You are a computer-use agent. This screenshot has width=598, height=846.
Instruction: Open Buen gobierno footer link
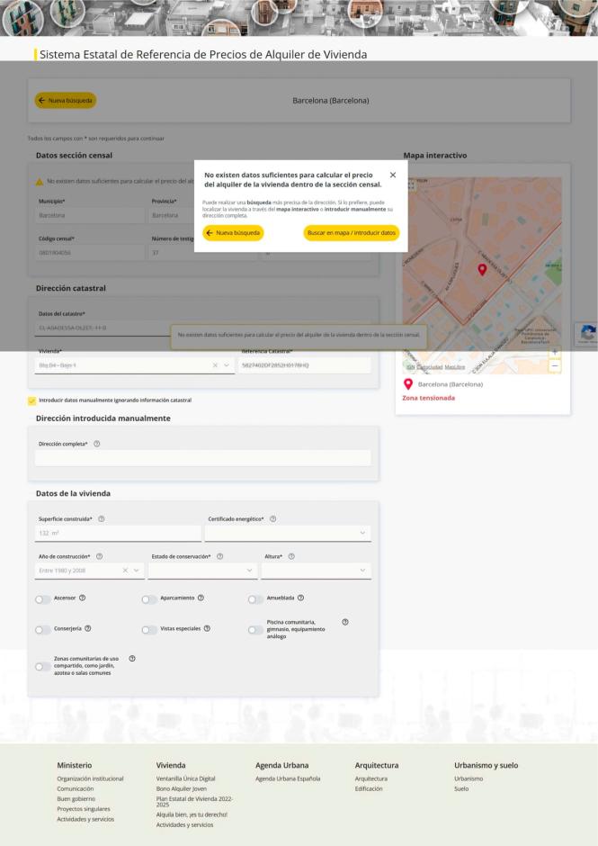76,799
